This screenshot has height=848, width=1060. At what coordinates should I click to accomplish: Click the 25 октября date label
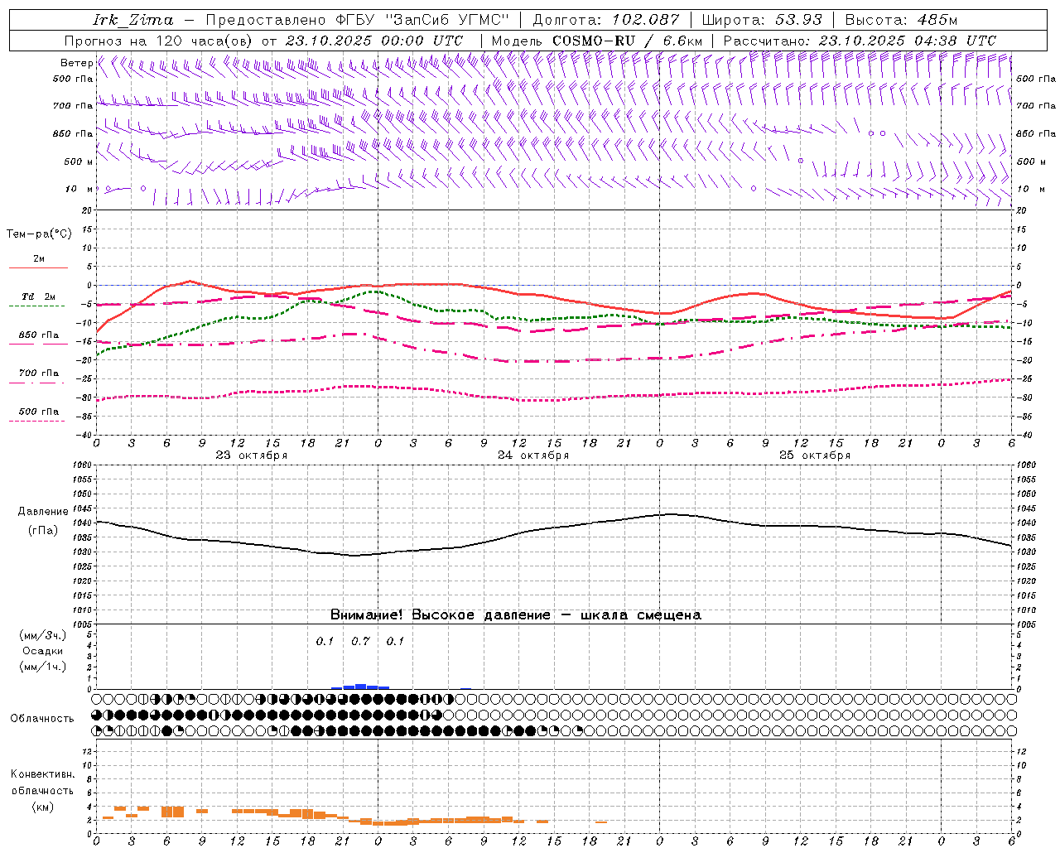click(814, 455)
